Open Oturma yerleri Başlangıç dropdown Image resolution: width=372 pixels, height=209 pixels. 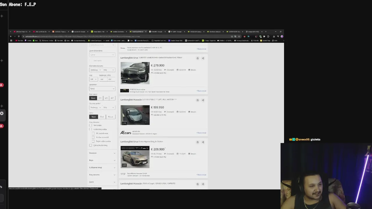[x=95, y=107]
